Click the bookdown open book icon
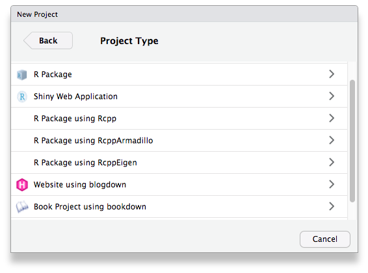The width and height of the screenshot is (368, 273). (22, 207)
